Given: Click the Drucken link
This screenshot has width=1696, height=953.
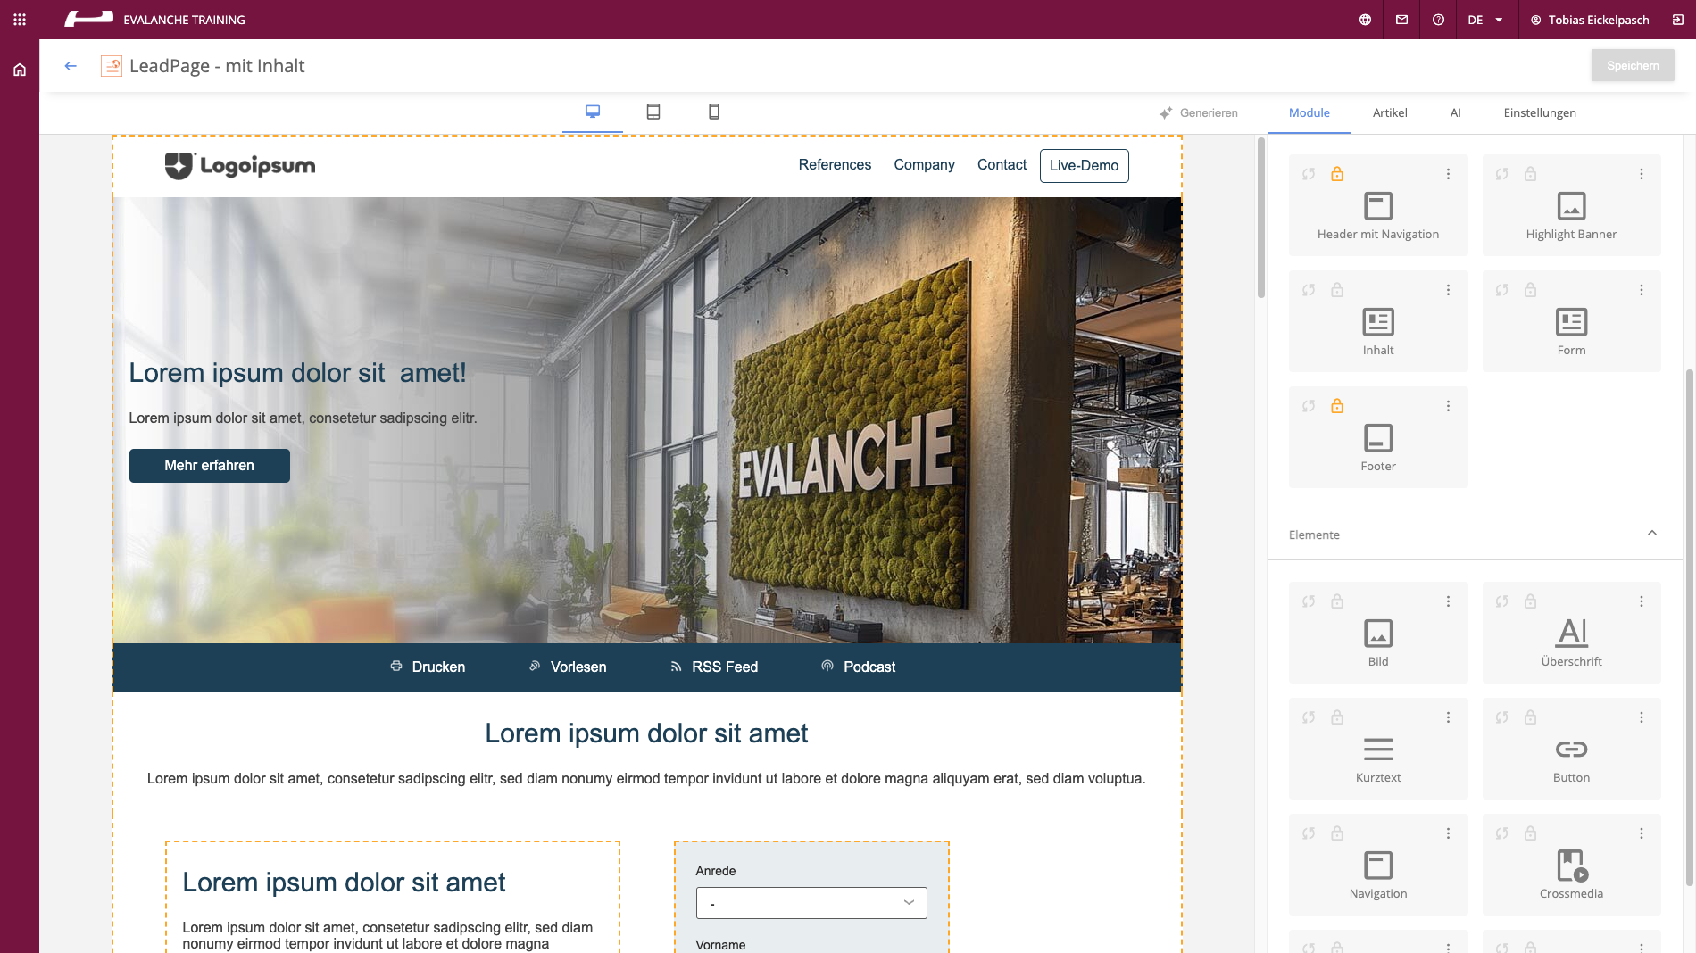Looking at the screenshot, I should (428, 667).
